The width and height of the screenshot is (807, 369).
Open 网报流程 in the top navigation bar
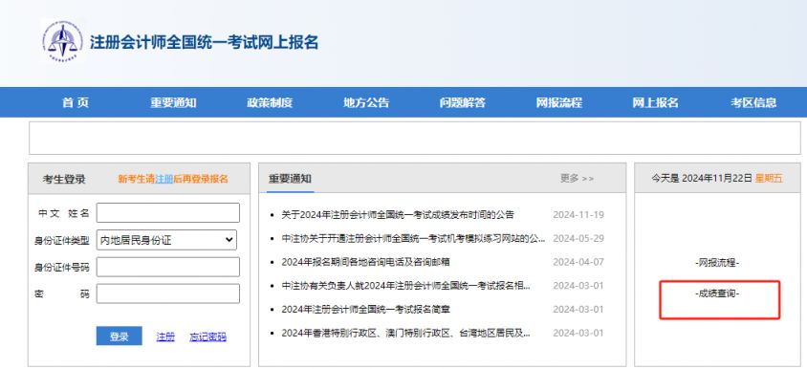coord(559,102)
